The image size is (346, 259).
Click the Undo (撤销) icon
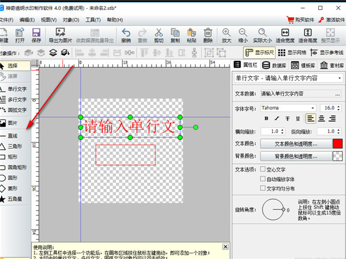point(126,35)
